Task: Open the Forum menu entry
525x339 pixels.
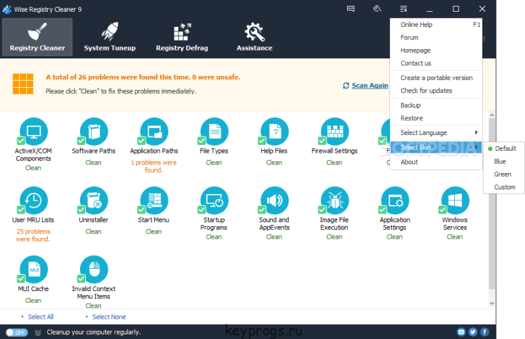Action: pos(436,37)
